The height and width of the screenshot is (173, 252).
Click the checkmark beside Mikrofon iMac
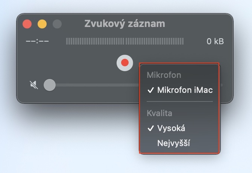click(150, 90)
